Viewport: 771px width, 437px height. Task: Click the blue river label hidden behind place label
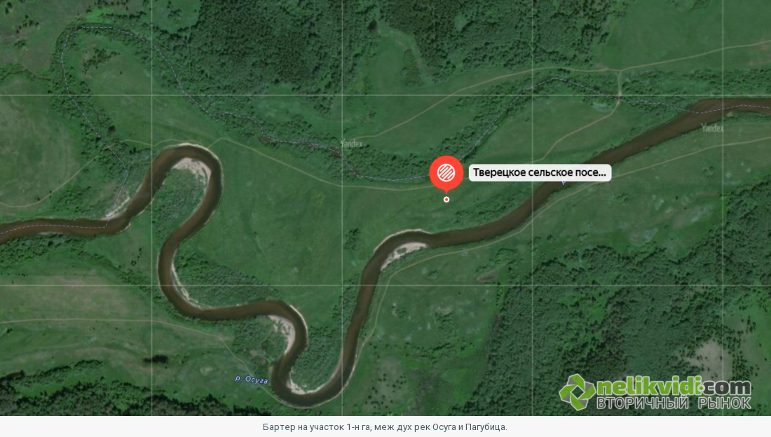point(564,183)
